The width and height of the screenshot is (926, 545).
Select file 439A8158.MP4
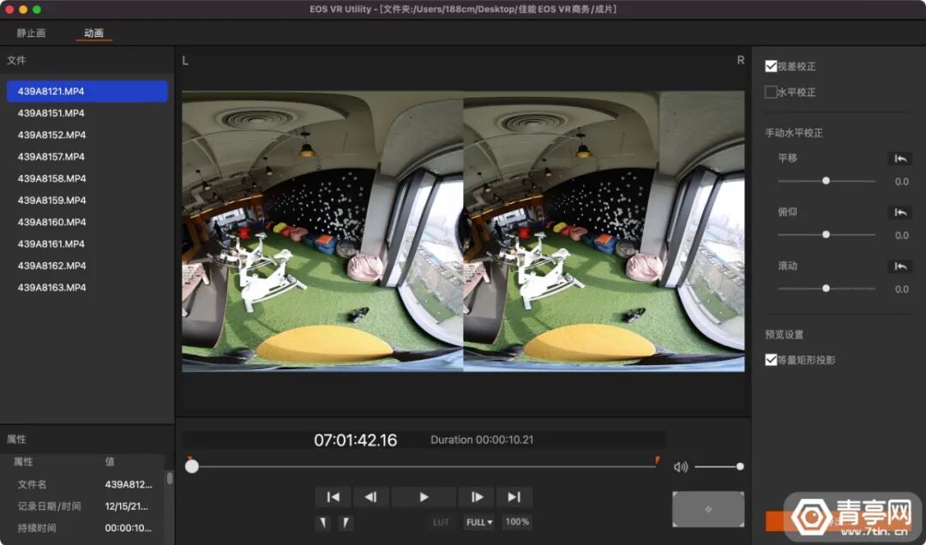point(87,179)
